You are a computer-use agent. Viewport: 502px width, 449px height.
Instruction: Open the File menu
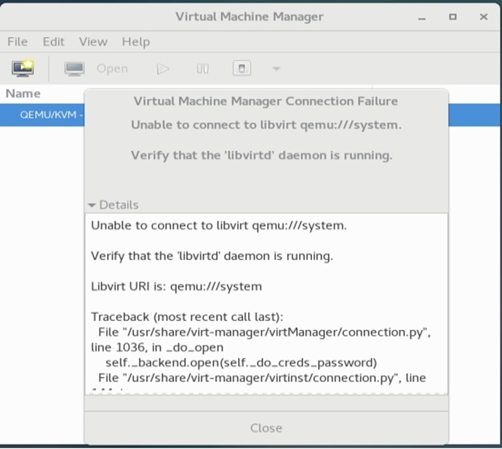point(17,41)
